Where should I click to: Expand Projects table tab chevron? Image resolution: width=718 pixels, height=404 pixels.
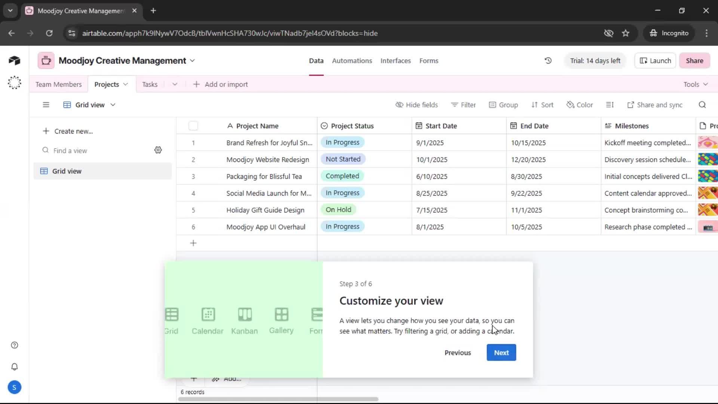click(x=126, y=84)
